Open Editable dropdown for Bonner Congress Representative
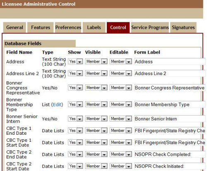This screenshot has width=207, height=171. pyautogui.click(x=121, y=88)
